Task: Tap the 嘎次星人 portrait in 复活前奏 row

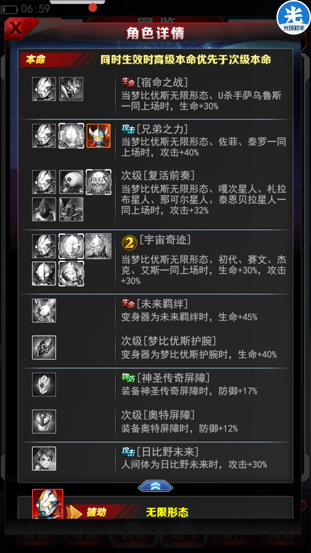Action: [71, 182]
